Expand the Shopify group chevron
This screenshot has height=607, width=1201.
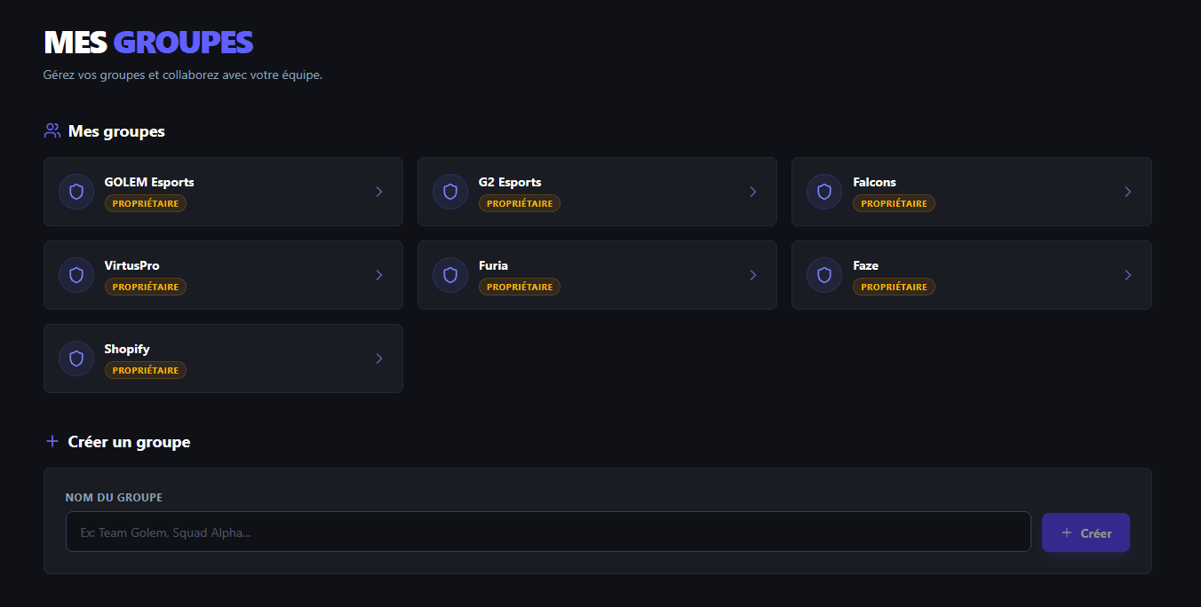[379, 358]
